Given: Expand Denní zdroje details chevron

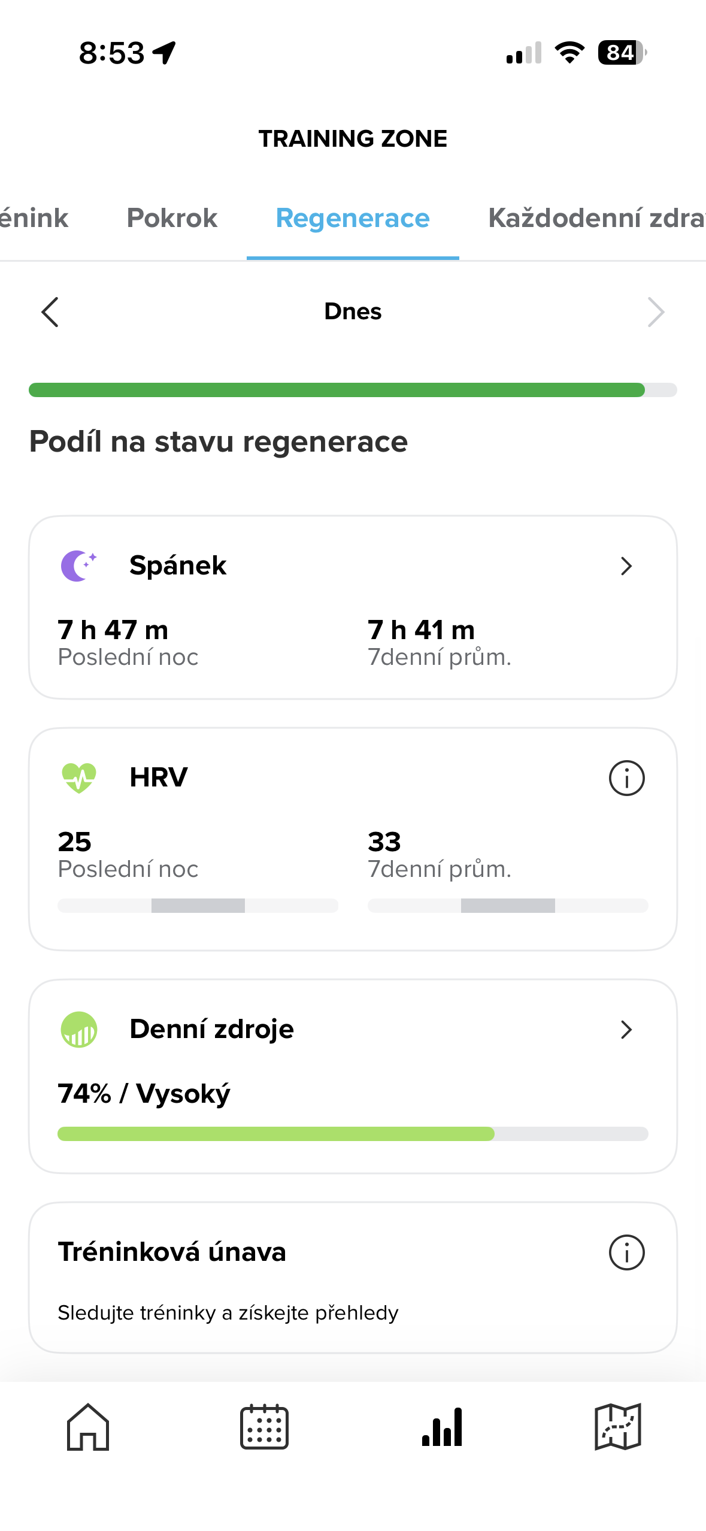Looking at the screenshot, I should coord(626,1030).
